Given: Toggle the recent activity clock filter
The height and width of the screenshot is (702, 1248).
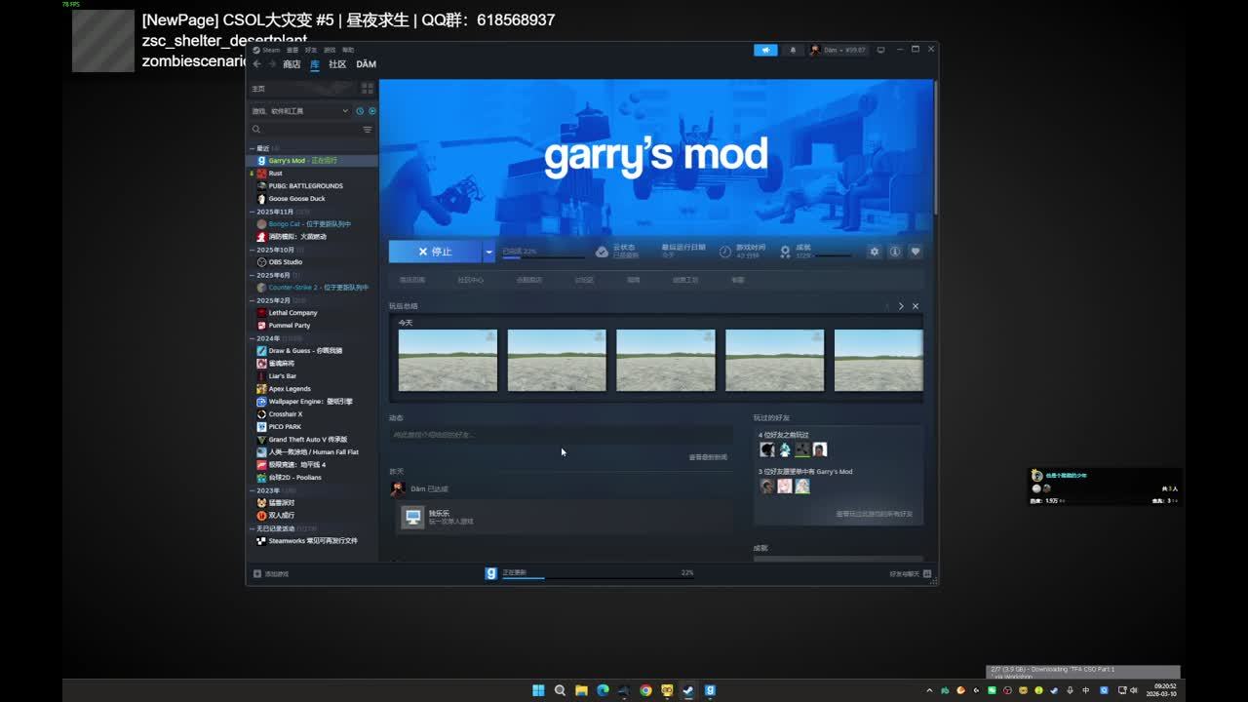Looking at the screenshot, I should click(x=359, y=111).
